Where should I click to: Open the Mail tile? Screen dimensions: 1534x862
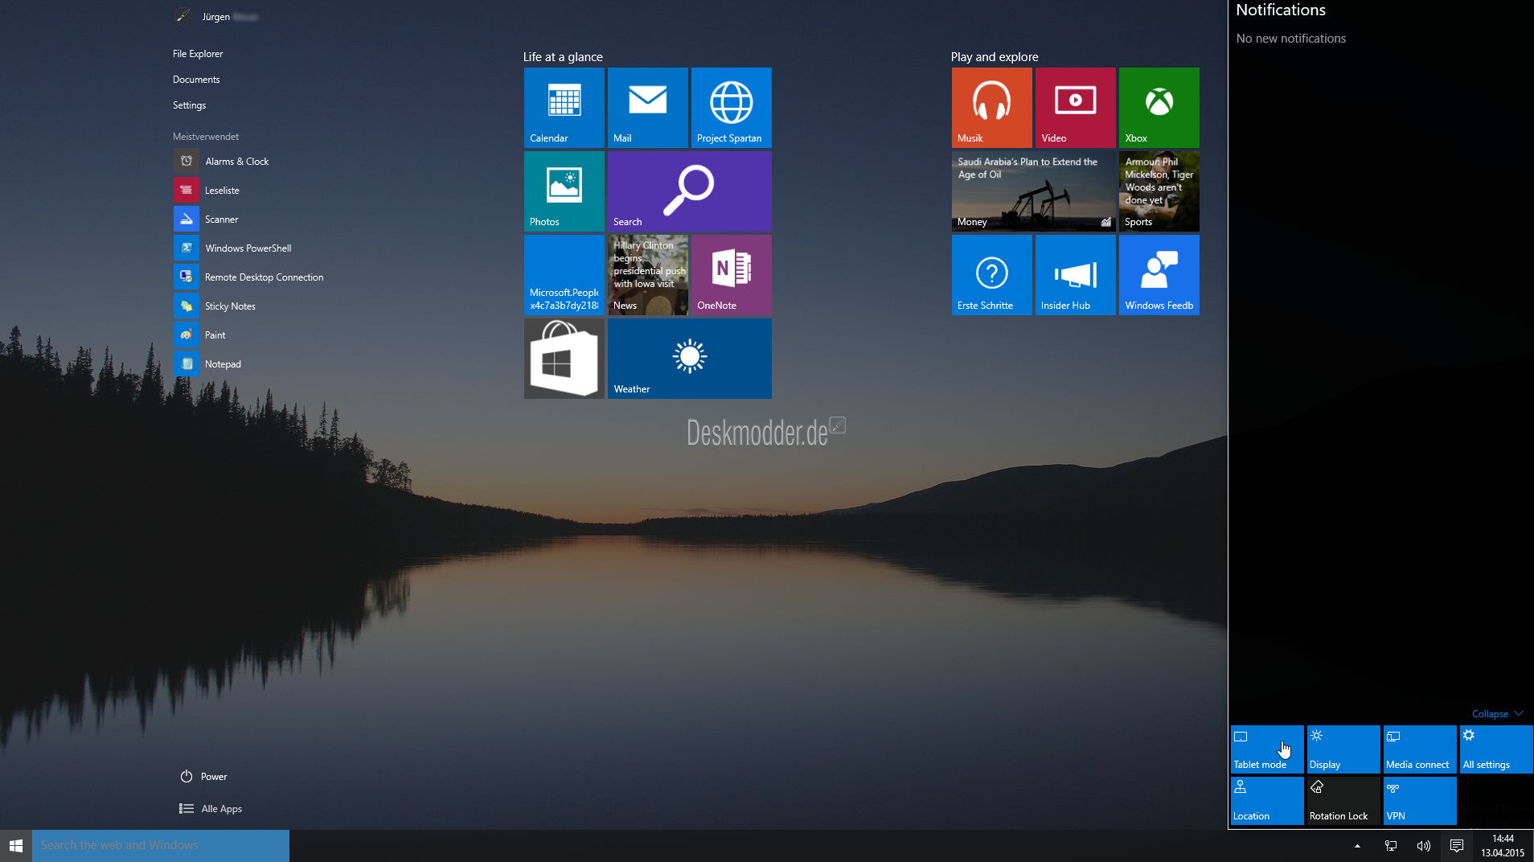tap(647, 107)
